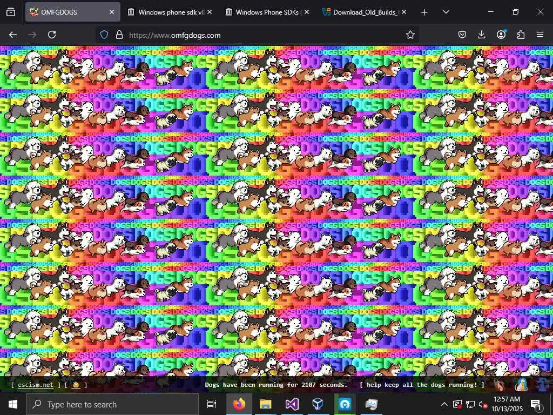
Task: Click the white dog icon in page footer
Action: (x=521, y=385)
